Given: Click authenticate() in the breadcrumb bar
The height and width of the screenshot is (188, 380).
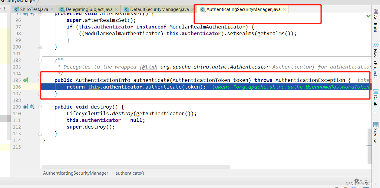Looking at the screenshot, I should point(130,173).
